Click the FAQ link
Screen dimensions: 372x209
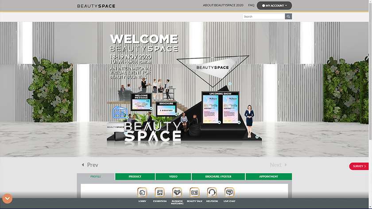point(251,5)
